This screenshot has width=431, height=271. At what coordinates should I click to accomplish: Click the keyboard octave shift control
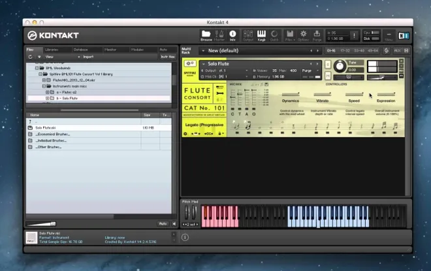click(190, 224)
